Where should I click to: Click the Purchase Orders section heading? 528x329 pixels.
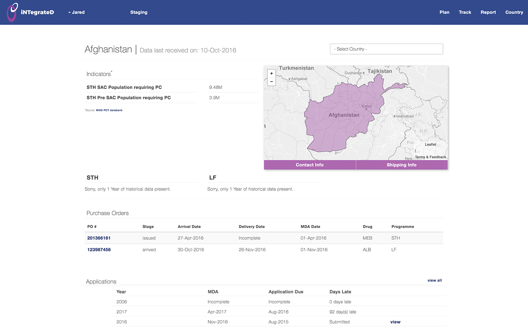107,213
